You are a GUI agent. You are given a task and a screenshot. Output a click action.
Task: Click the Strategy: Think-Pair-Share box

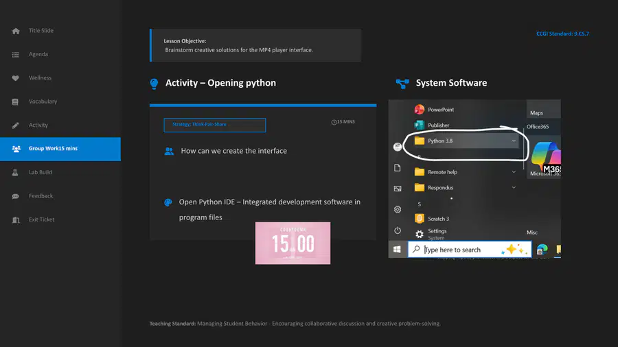point(215,125)
